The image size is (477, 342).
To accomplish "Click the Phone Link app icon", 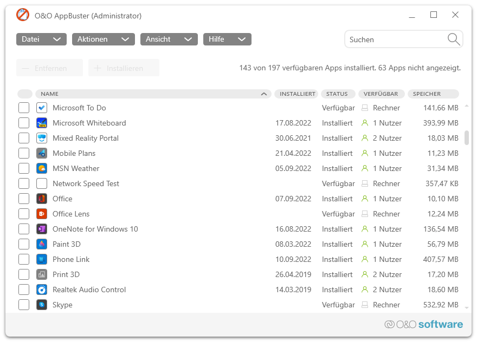I will pyautogui.click(x=42, y=259).
